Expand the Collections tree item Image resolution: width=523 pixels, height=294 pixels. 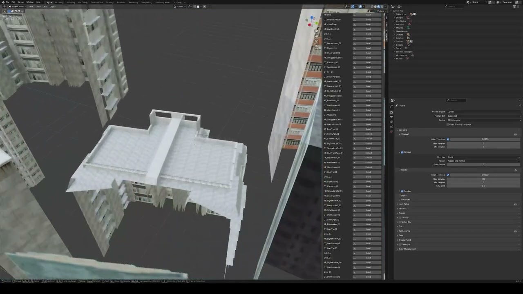coord(394,14)
